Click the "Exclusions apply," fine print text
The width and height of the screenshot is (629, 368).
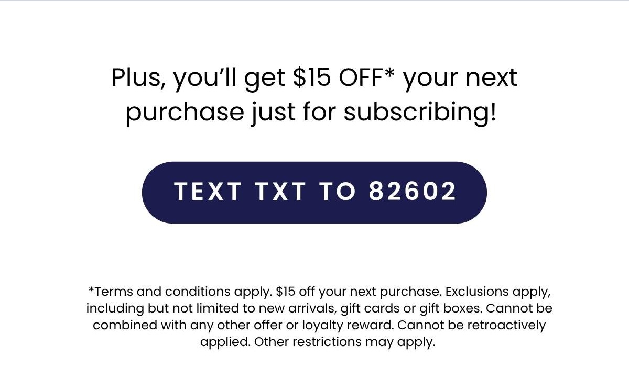(x=498, y=291)
